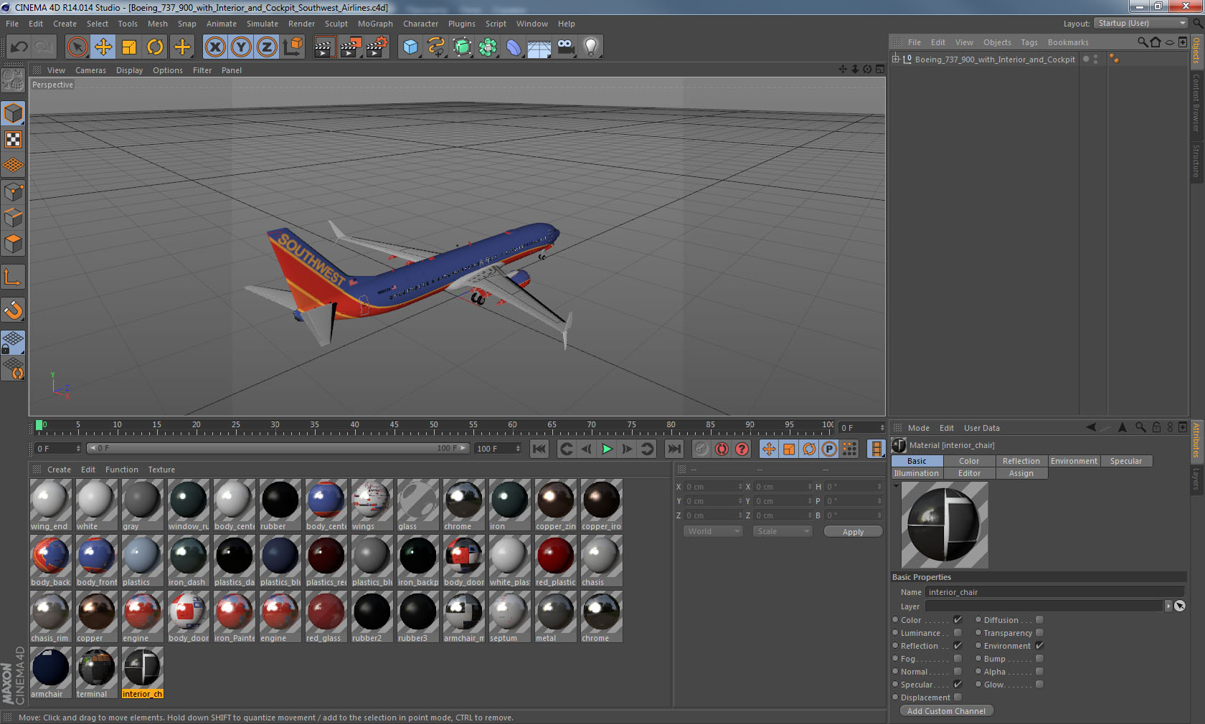The height and width of the screenshot is (724, 1205).
Task: Click Make Editable icon in left toolbar
Action: 13,80
